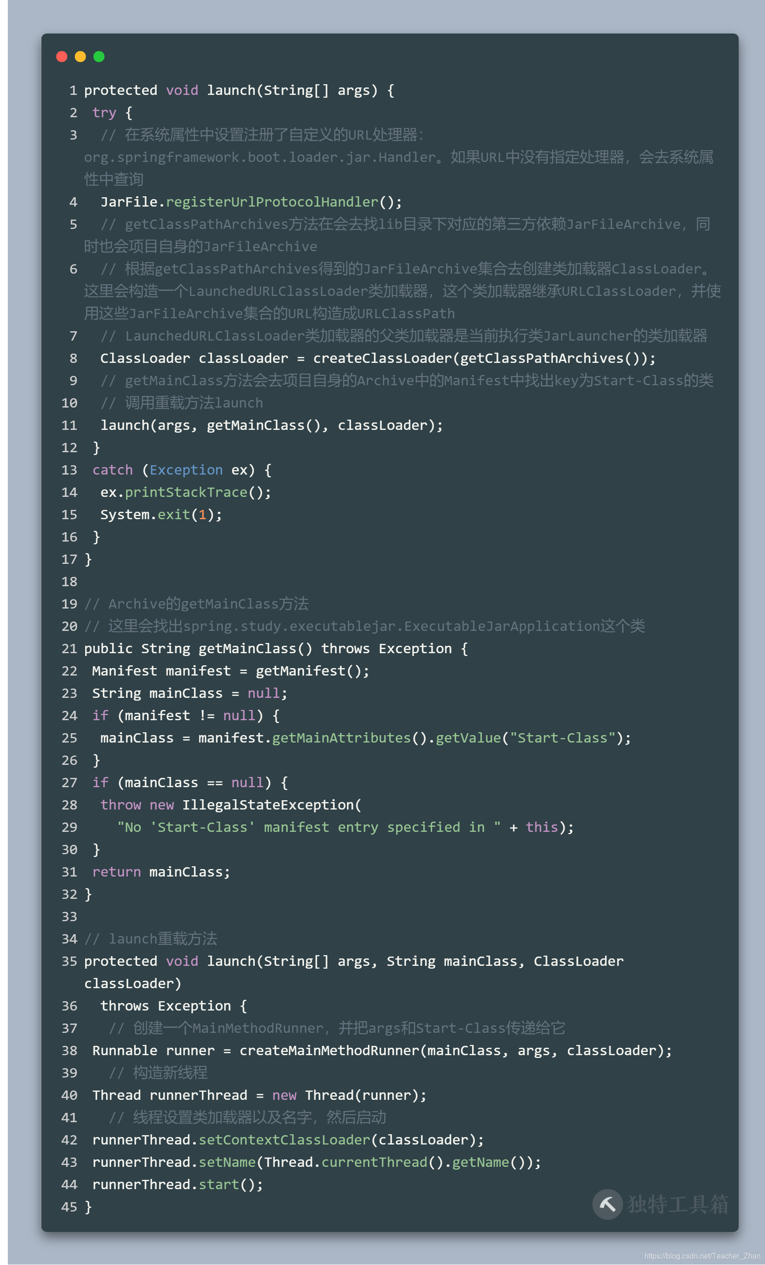Click 'runnerThread.setContextClassLoader(classLoader);'
Image resolution: width=765 pixels, height=1265 pixels.
click(288, 1140)
